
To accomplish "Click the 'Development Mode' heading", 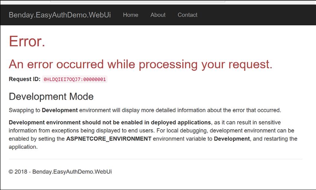I will [51, 97].
